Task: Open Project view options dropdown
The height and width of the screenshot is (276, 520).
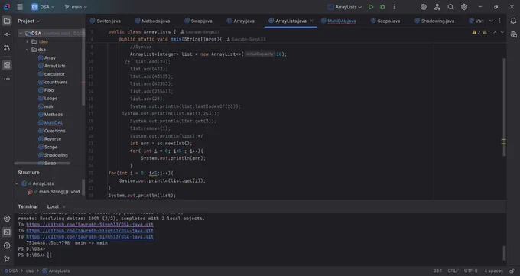Action: click(29, 21)
